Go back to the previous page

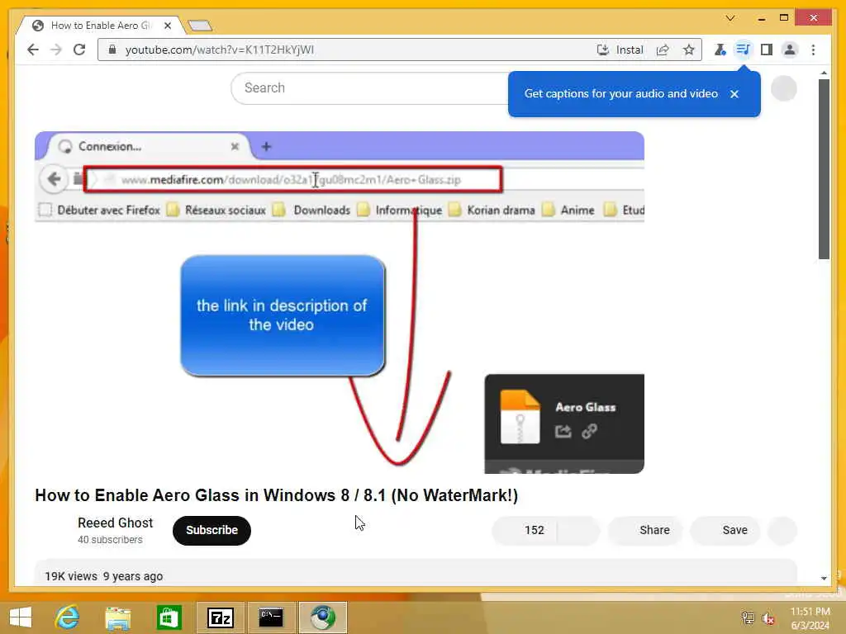[33, 50]
